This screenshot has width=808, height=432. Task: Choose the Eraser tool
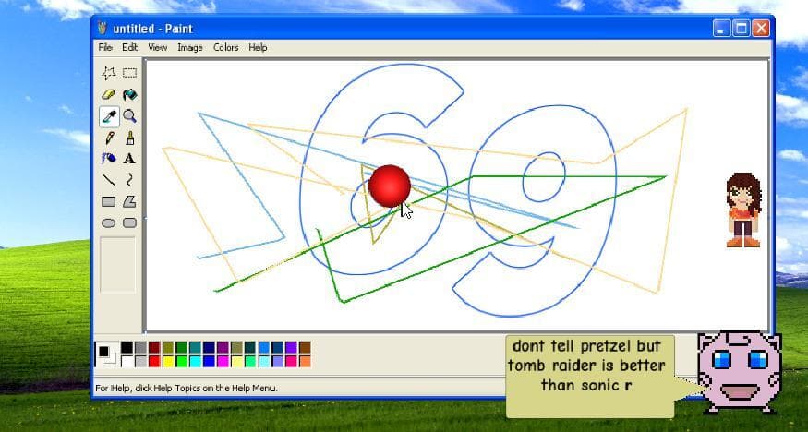[x=109, y=95]
